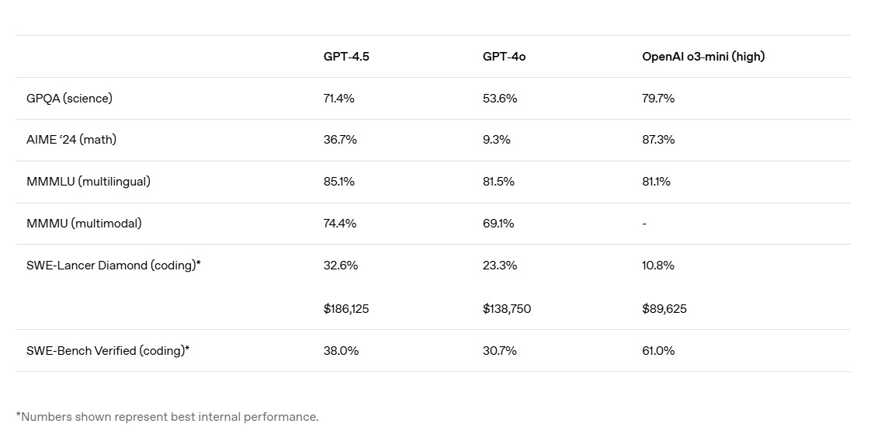
Task: Click the 71.4% GPQA score cell
Action: click(x=340, y=99)
